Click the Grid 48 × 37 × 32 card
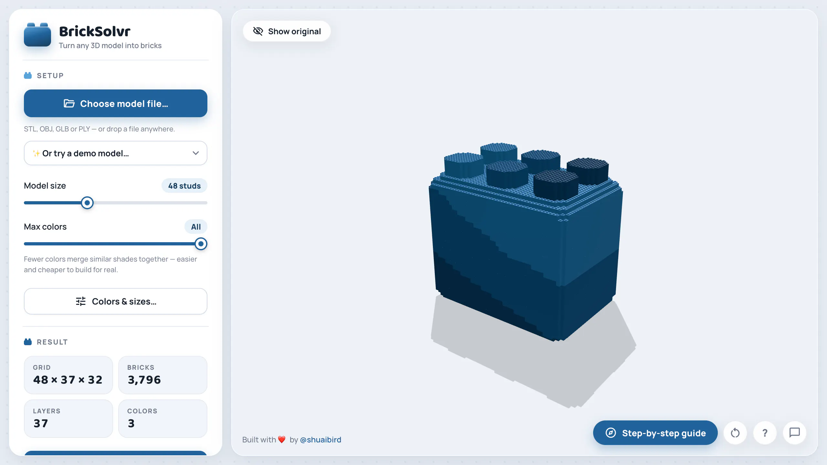This screenshot has height=465, width=827. tap(68, 375)
